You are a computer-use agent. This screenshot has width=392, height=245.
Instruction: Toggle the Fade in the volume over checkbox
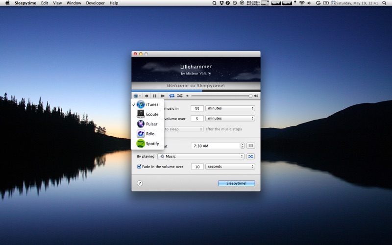[139, 167]
